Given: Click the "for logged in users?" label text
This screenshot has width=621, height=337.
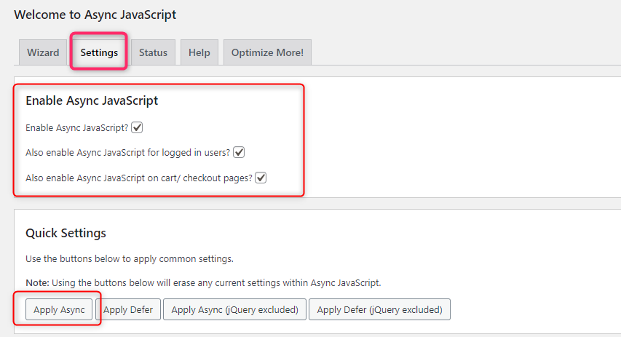Looking at the screenshot, I should point(189,152).
